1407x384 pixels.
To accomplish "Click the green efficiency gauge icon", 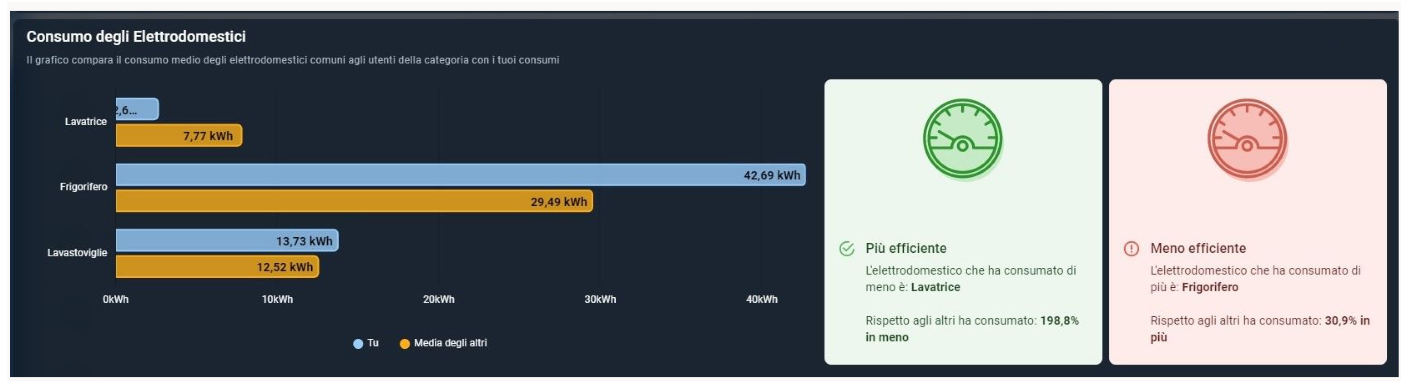I will [962, 139].
